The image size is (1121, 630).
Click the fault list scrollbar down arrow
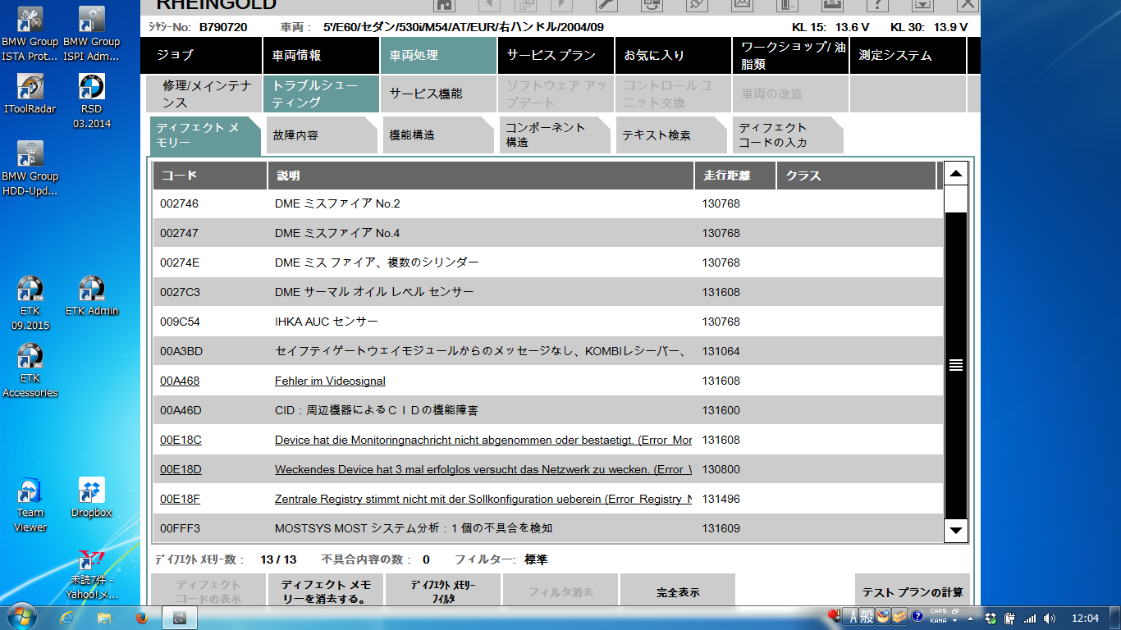pos(956,530)
